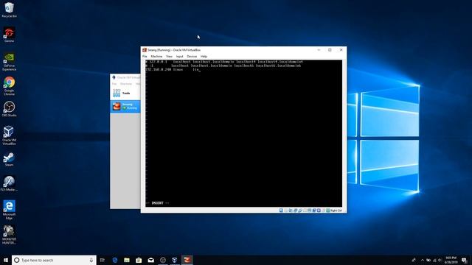Select the GeForce Experience desktop icon

click(x=9, y=62)
